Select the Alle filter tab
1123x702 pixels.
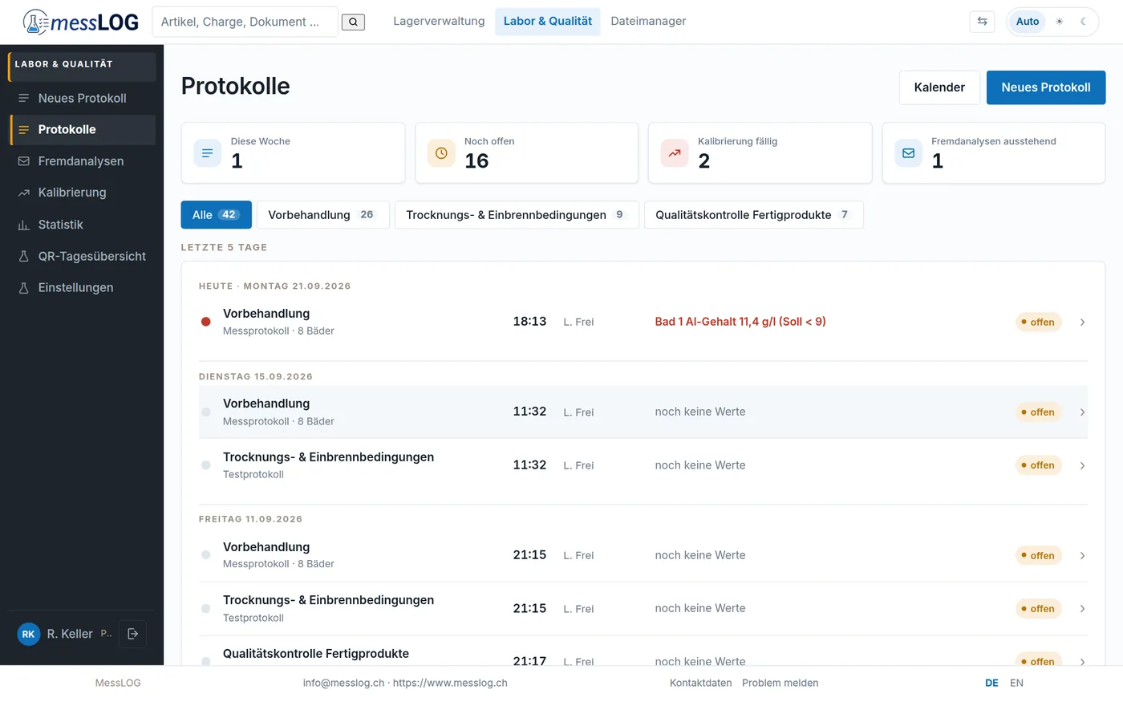[x=217, y=215]
